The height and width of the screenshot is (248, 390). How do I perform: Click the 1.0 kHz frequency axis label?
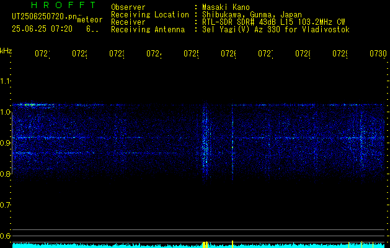[x=5, y=112]
